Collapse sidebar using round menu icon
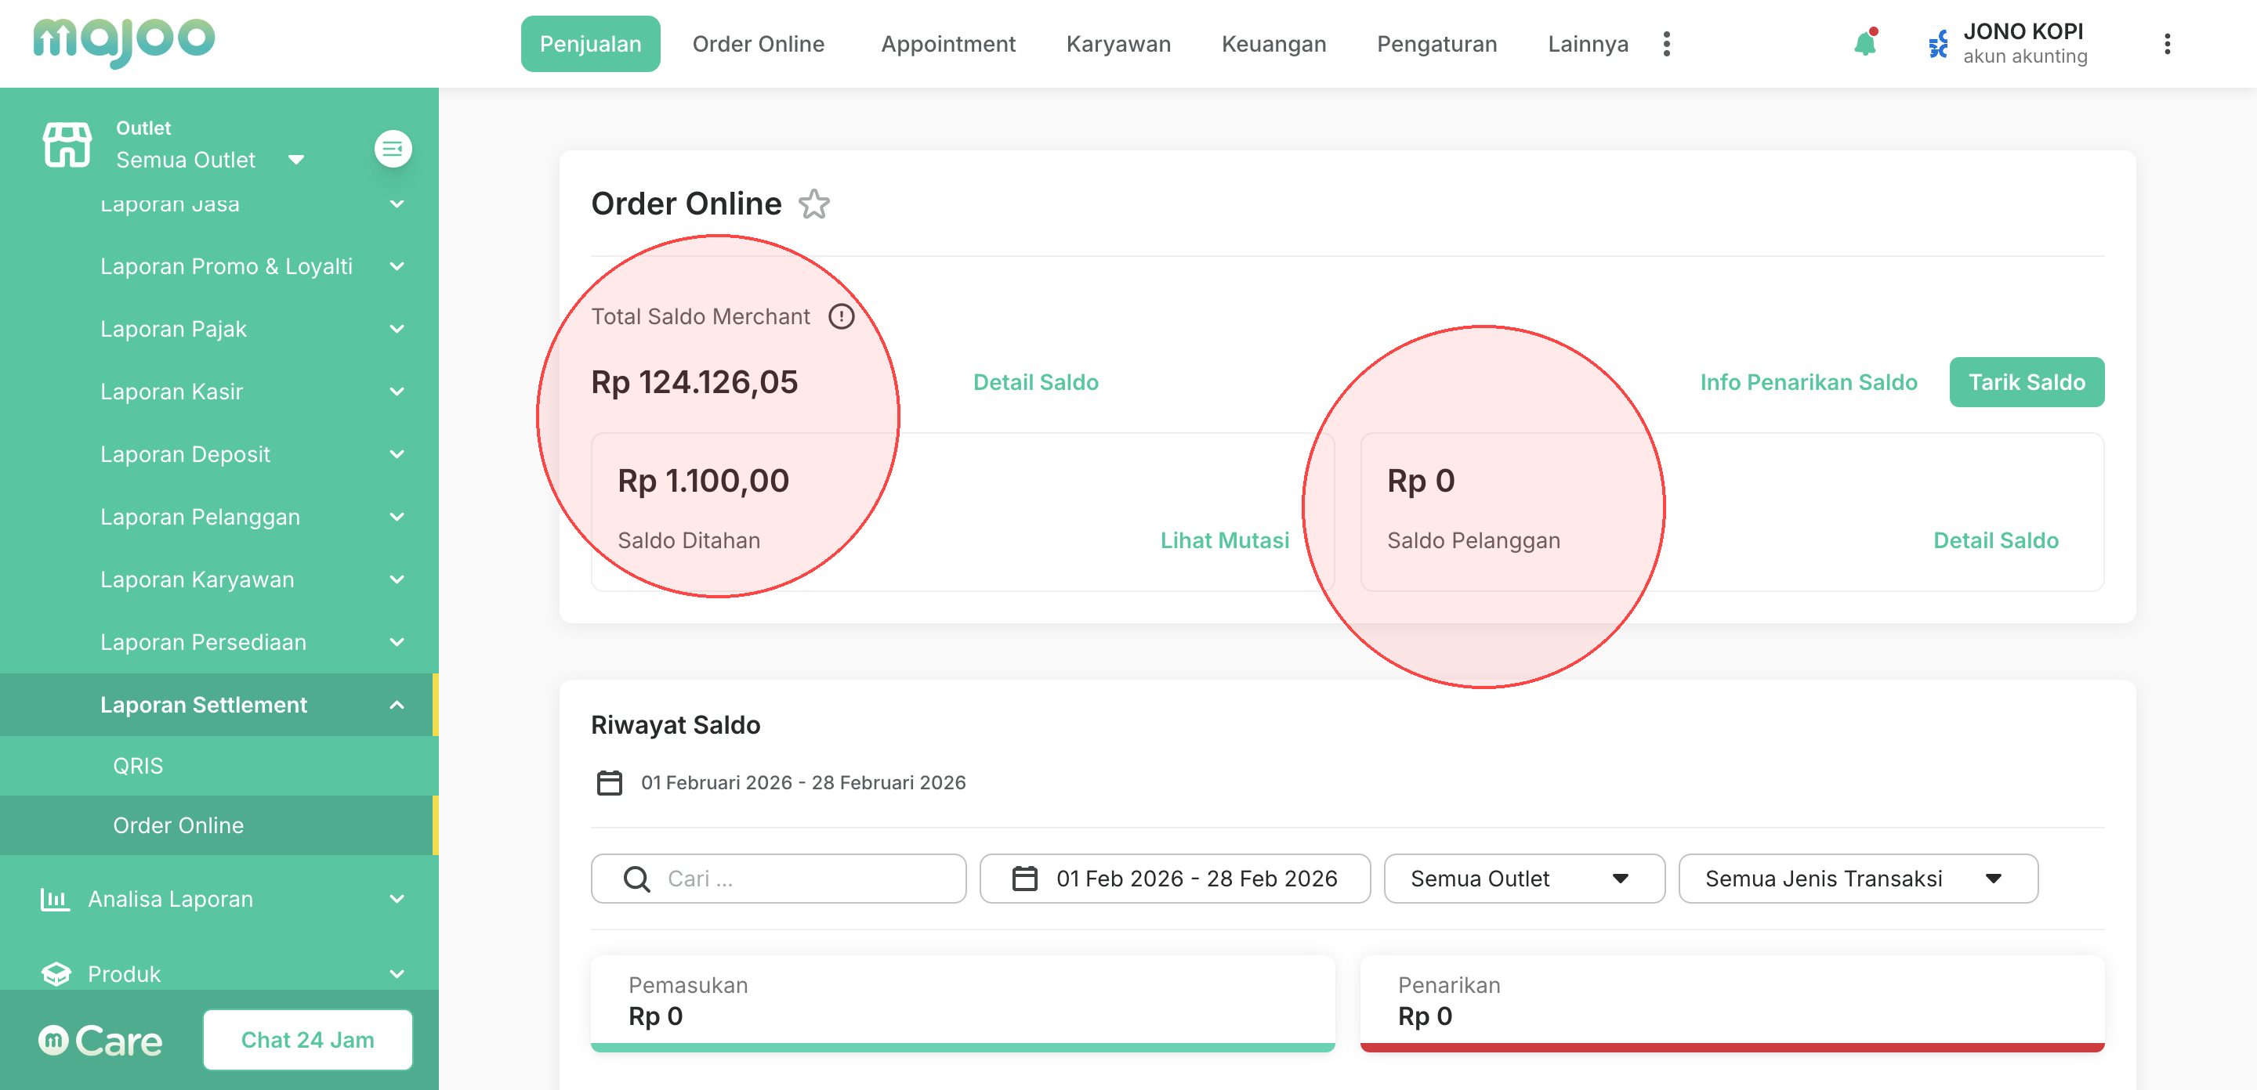This screenshot has width=2257, height=1090. pos(393,149)
